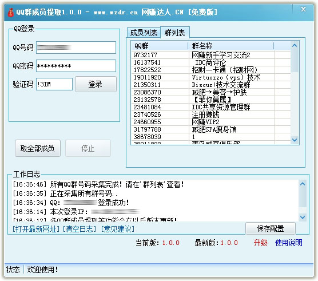This screenshot has width=318, height=281.
Task: Select row with group 16137541
Action: tap(211, 62)
